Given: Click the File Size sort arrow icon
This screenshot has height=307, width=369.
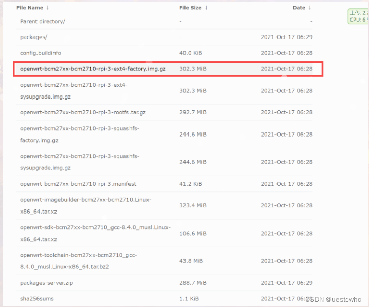Looking at the screenshot, I should [206, 8].
